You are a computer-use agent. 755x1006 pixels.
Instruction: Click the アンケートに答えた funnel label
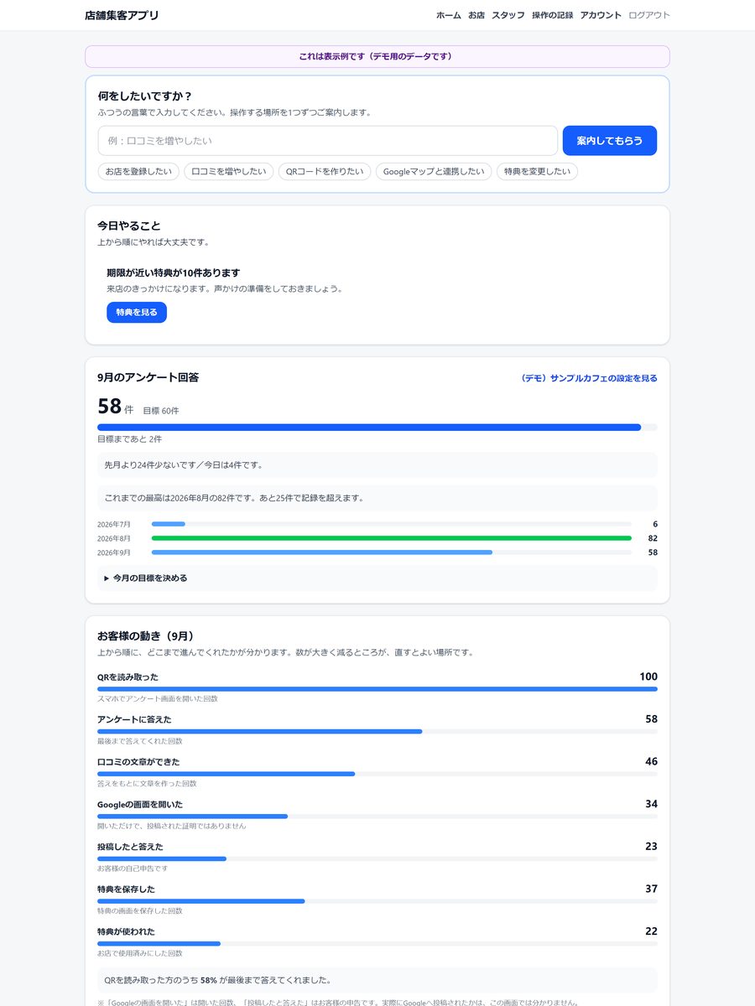134,719
